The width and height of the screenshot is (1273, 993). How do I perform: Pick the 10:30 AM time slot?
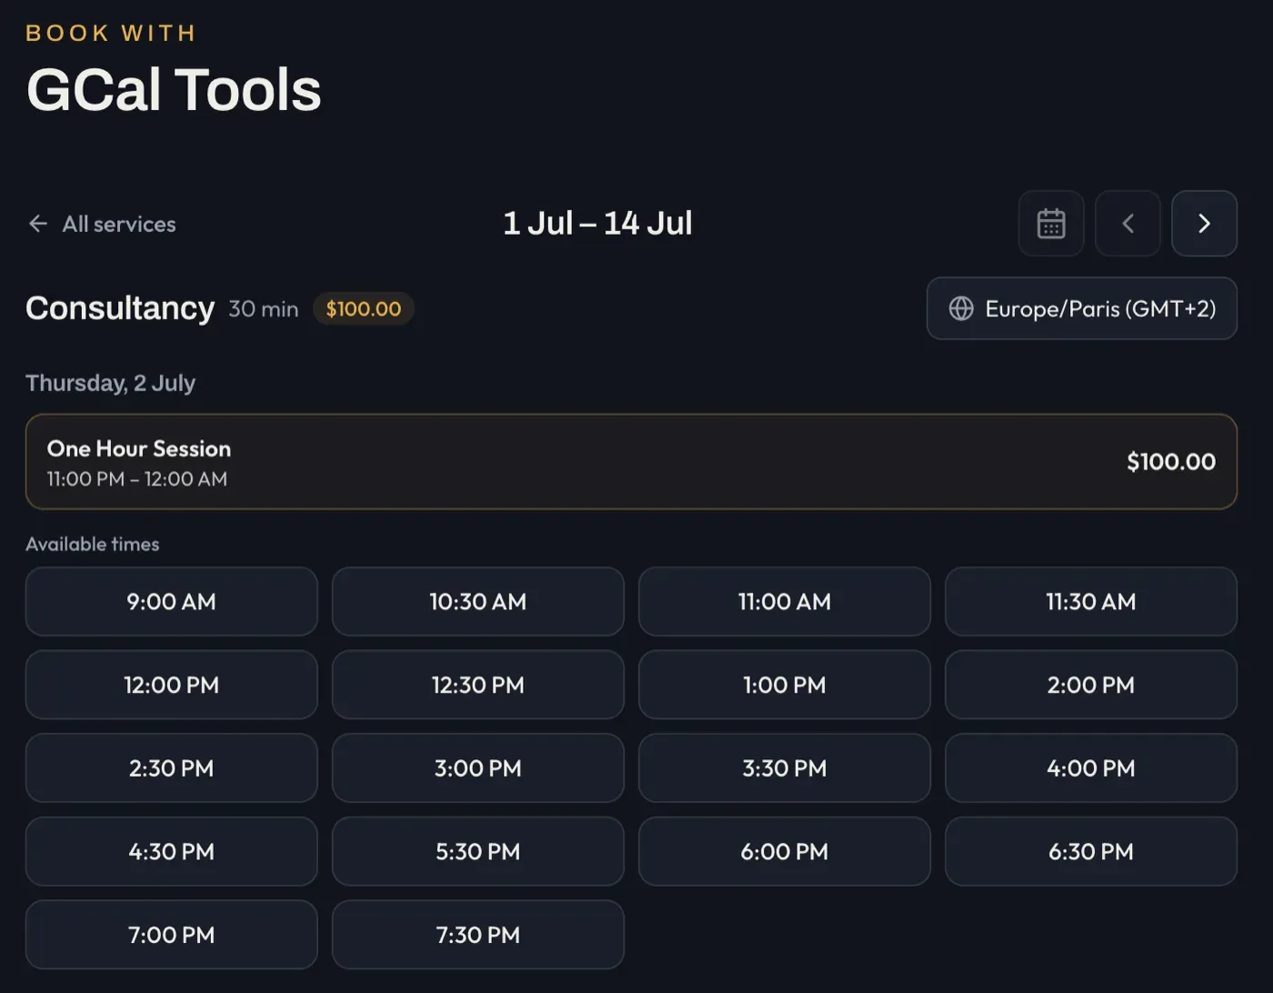[x=478, y=601]
